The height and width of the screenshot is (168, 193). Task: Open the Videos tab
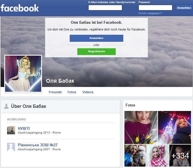tap(88, 92)
